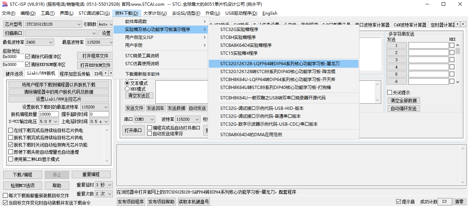Toggle 清除代码缓冲区 checkbox
Viewport: 468px width, 206px height.
click(x=43, y=57)
